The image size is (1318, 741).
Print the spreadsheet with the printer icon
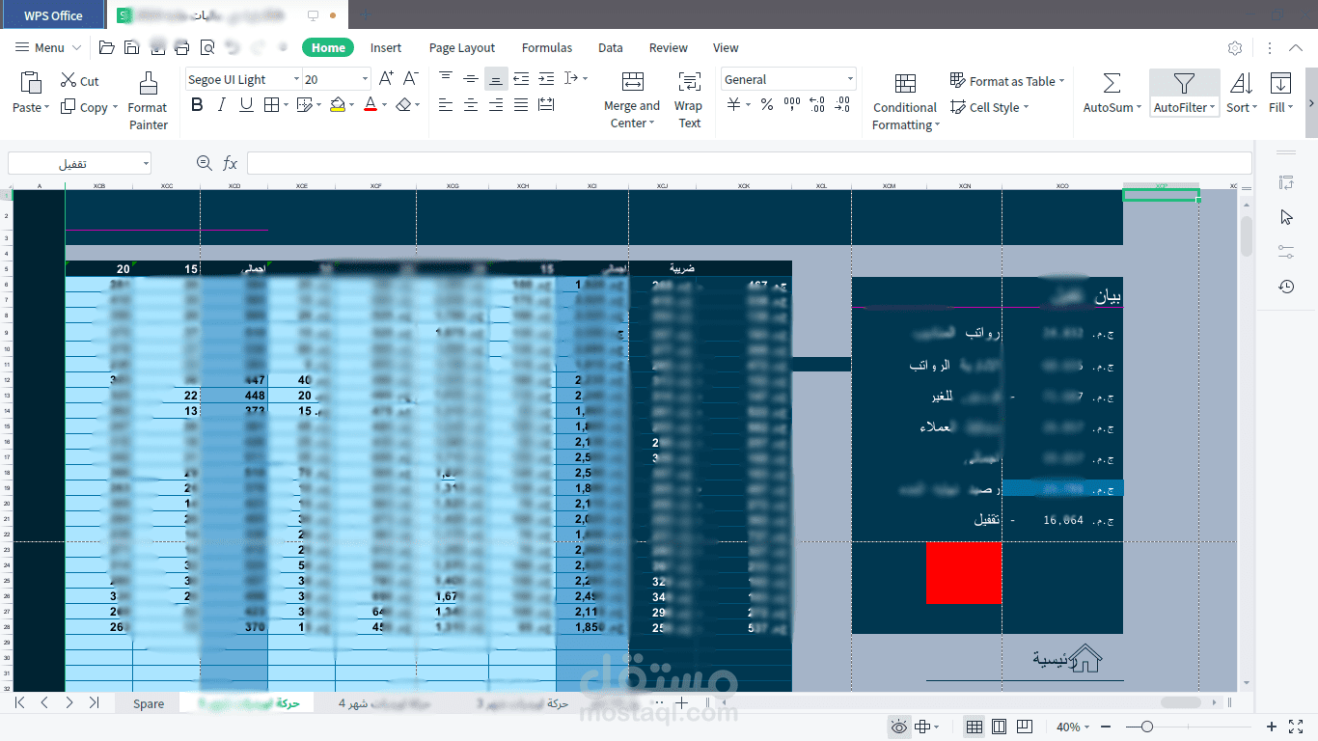[182, 47]
